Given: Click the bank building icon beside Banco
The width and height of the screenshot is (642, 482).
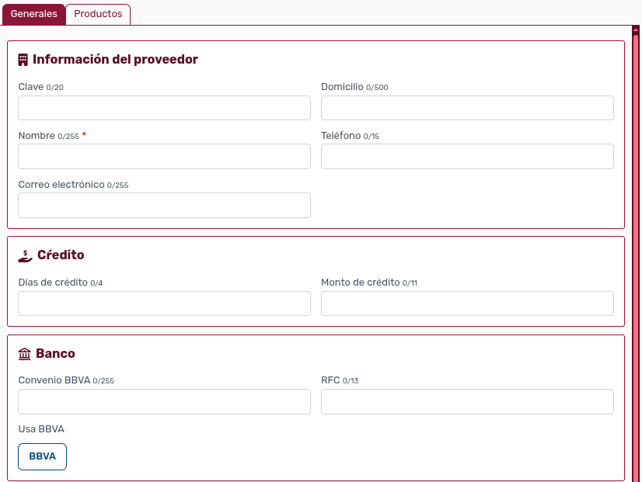Looking at the screenshot, I should [25, 354].
